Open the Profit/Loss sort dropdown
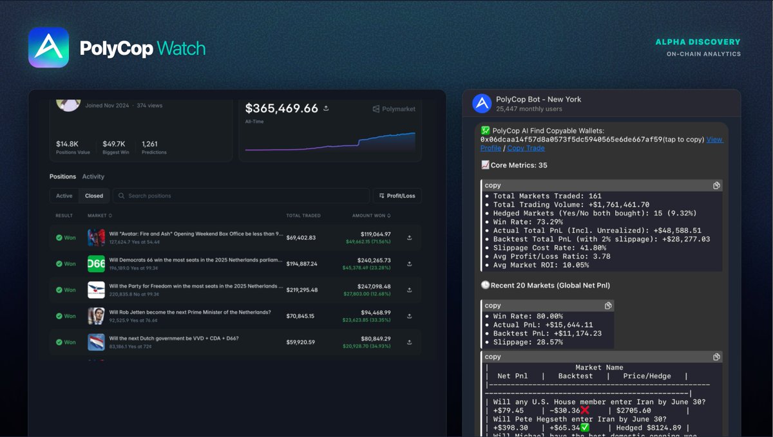 397,196
